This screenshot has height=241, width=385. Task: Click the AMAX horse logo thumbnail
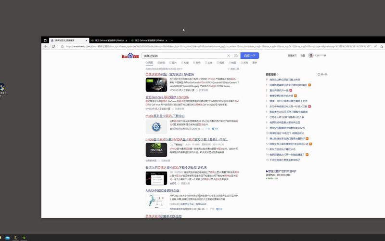pyautogui.click(x=156, y=201)
